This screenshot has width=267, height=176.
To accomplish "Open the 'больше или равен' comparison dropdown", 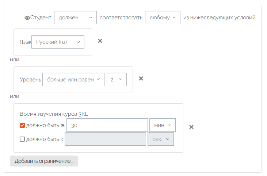I will (x=73, y=80).
